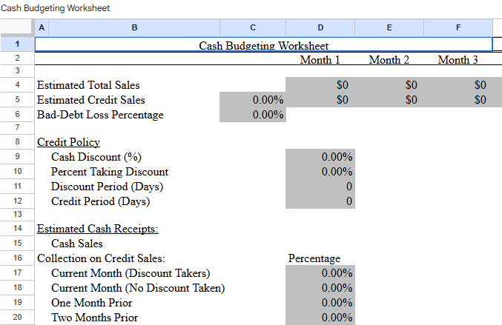Click Month 2 Estimated Total Sales value
Viewport: 502px width, 325px height.
click(x=389, y=85)
